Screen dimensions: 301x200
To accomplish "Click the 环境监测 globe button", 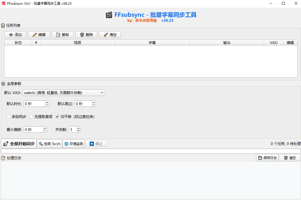I will pyautogui.click(x=74, y=144).
